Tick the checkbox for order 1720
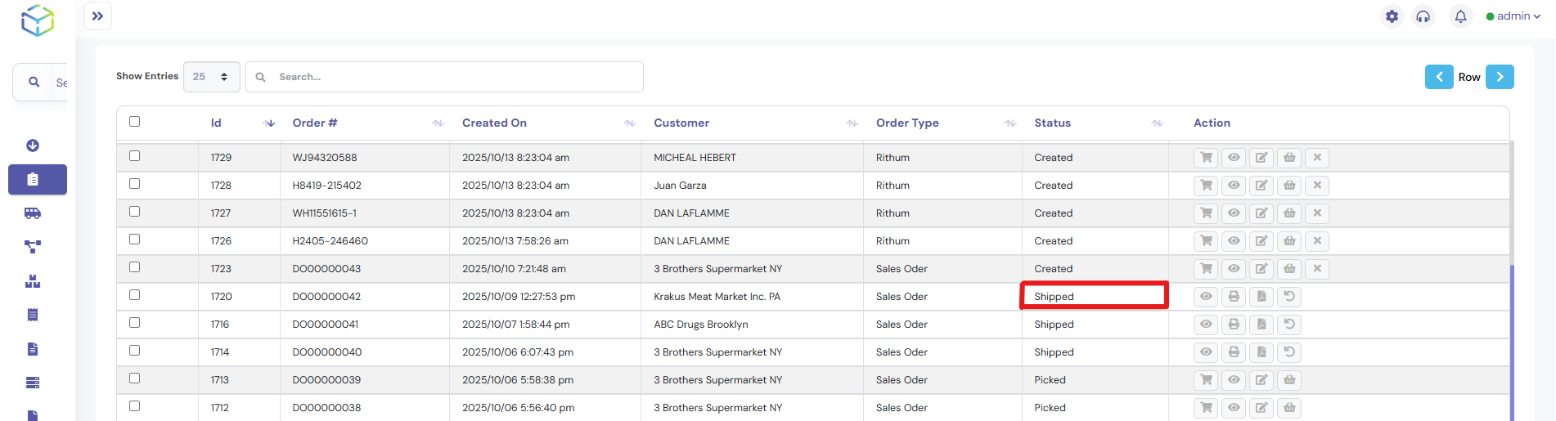The height and width of the screenshot is (421, 1556). 135,295
